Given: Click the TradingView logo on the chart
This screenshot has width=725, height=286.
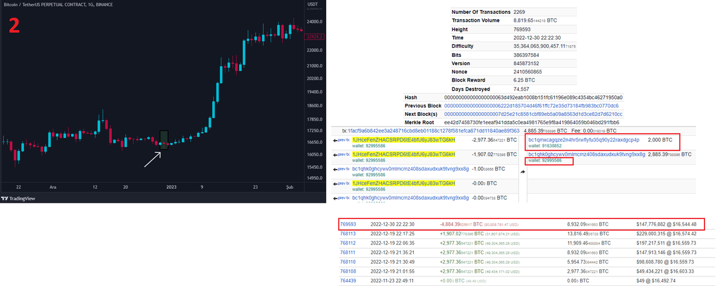Looking at the screenshot, I should pos(17,198).
